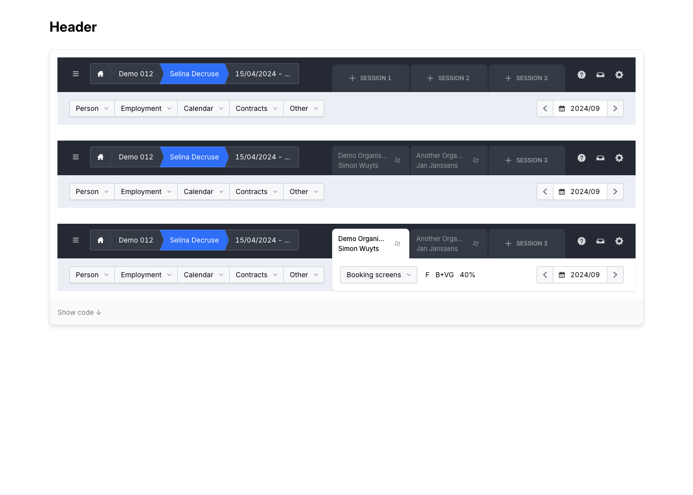693x495 pixels.
Task: Select the Selina Decruse breadcrumb in the first header
Action: coord(194,74)
